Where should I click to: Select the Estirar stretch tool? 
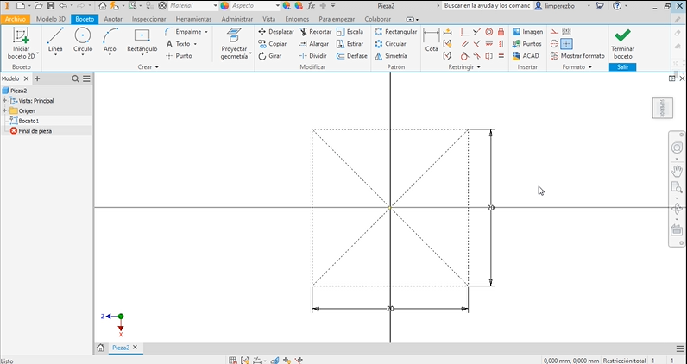click(350, 44)
